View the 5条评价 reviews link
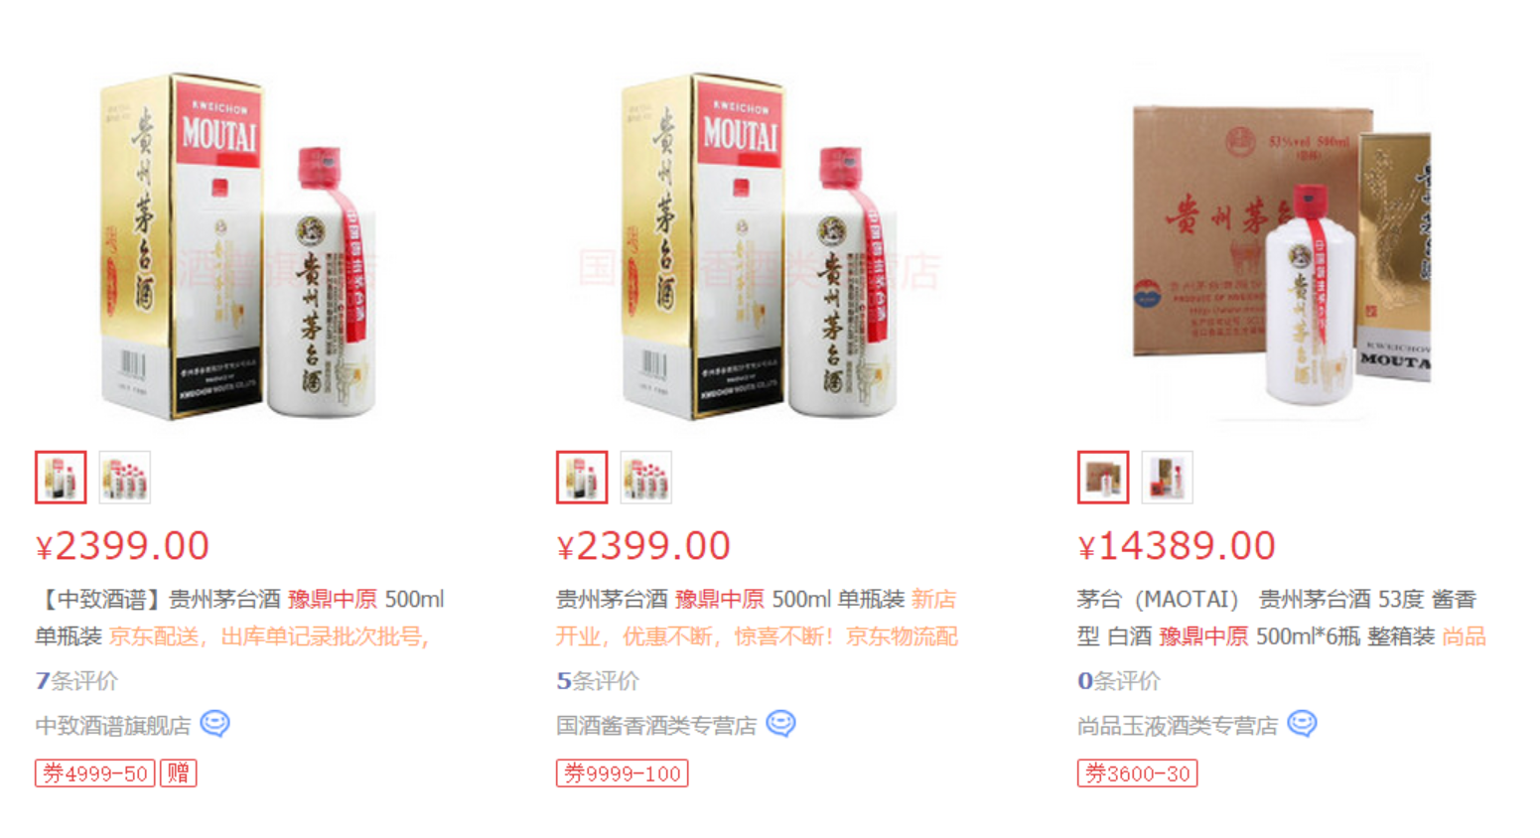 598,681
